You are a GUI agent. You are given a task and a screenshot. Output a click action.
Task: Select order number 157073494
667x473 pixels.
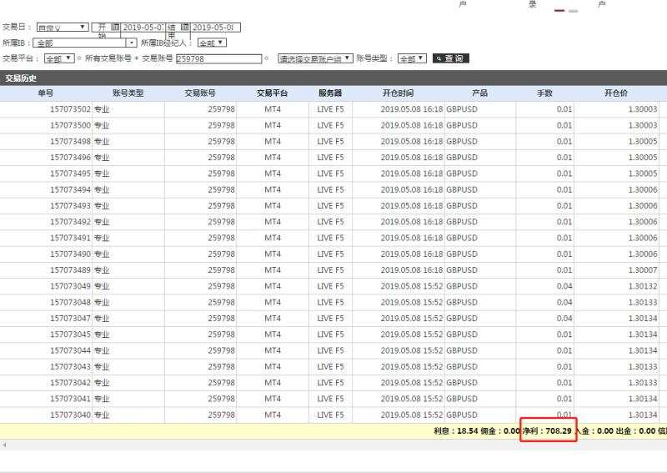point(70,190)
